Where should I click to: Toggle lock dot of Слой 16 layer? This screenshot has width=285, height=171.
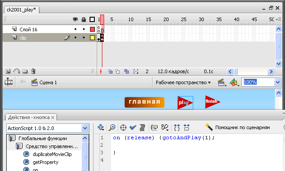point(84,29)
